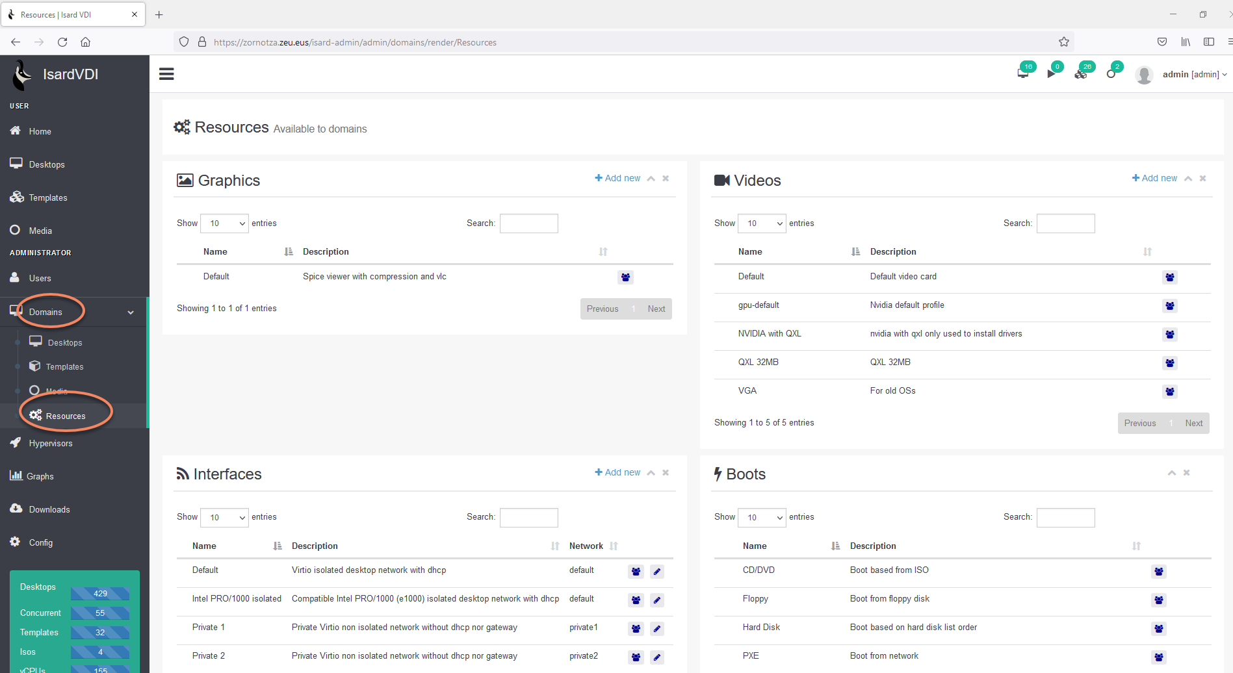Close the Graphics panel

[666, 179]
